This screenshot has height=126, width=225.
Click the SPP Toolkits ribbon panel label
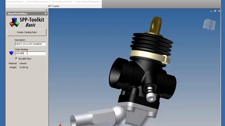(53, 6)
